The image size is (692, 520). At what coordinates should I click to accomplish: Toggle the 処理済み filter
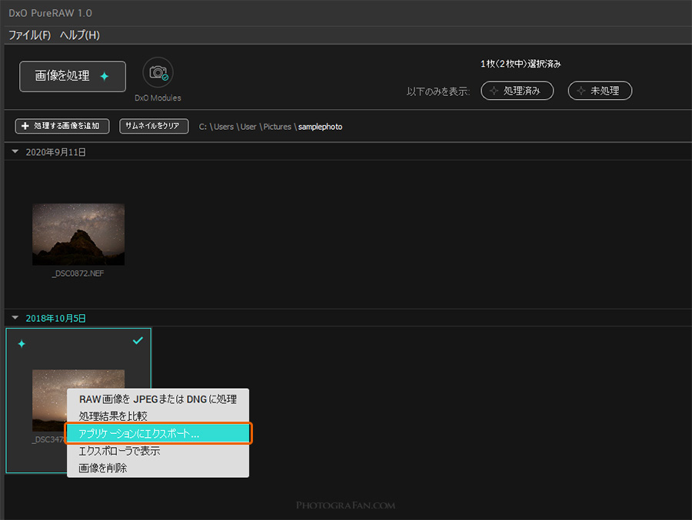coord(517,91)
